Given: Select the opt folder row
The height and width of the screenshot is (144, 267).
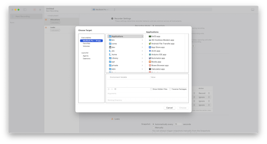Looking at the screenshot, I should coord(125,62).
